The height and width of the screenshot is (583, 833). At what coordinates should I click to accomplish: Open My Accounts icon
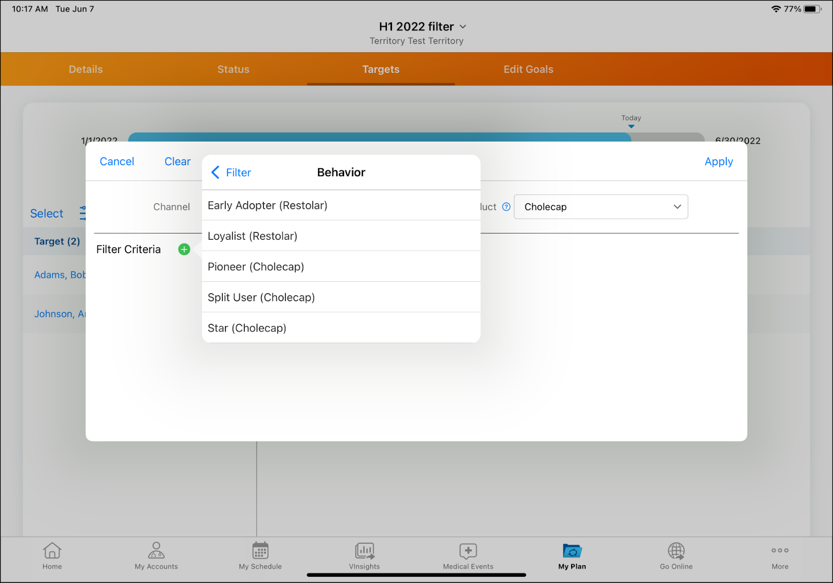[156, 551]
